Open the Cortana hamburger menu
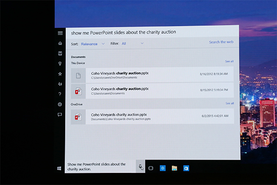The width and height of the screenshot is (277, 185). coord(60,33)
